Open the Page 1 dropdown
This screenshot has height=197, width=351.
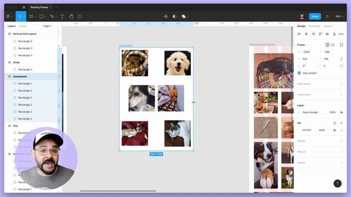48,26
